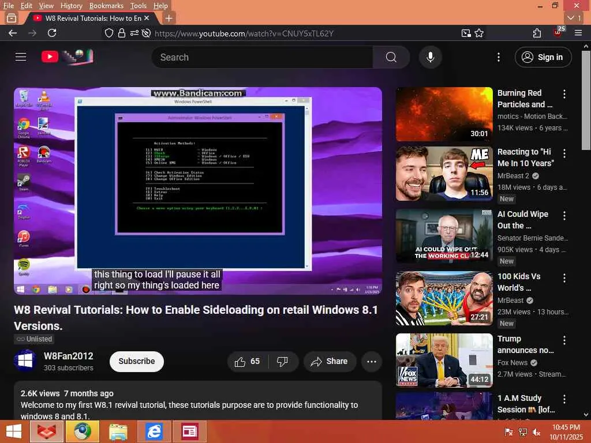This screenshot has height=443, width=591.
Task: Open options for Trump announces video
Action: tap(564, 340)
